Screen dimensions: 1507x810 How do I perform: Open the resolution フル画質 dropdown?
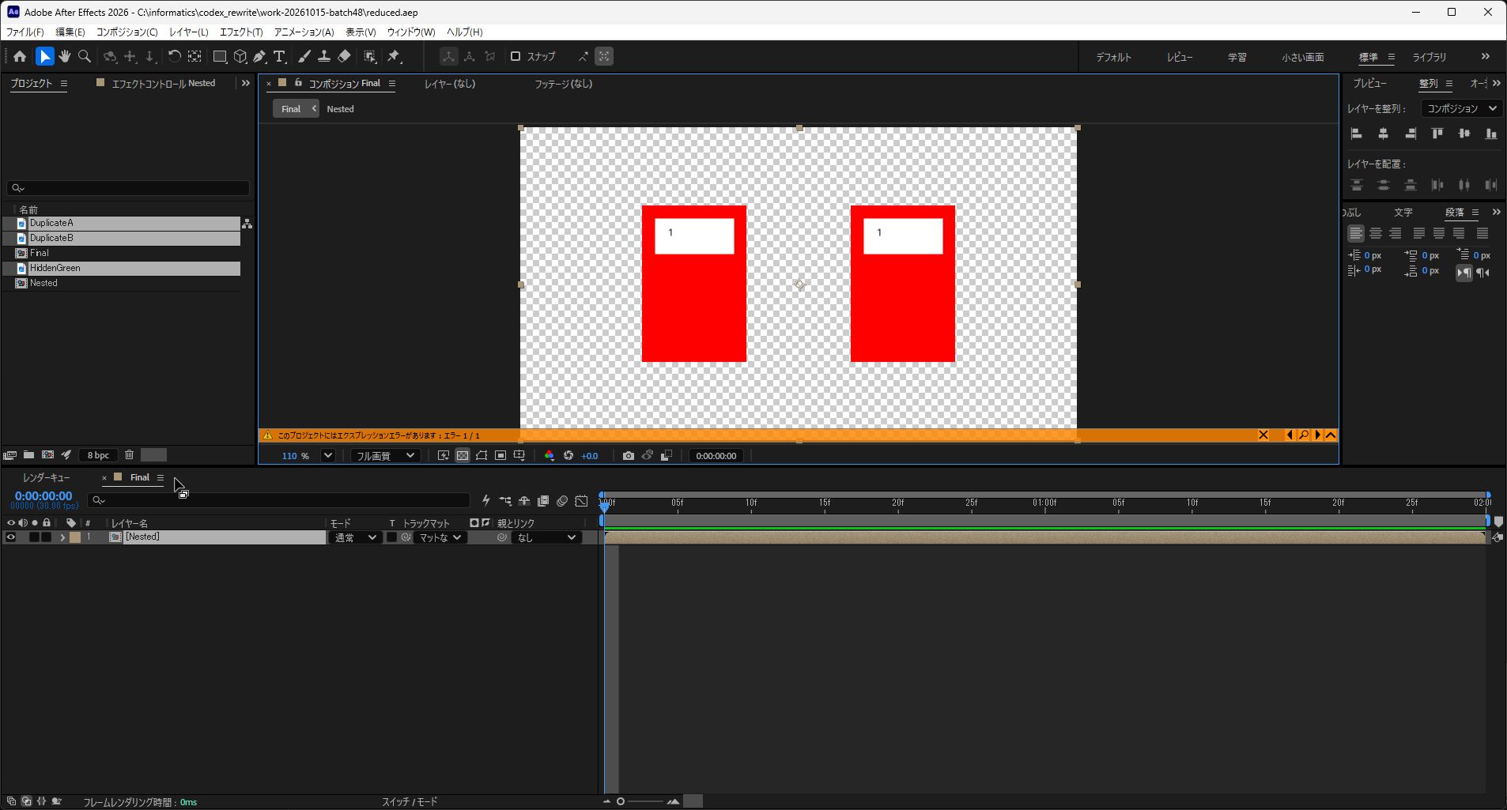coord(385,455)
